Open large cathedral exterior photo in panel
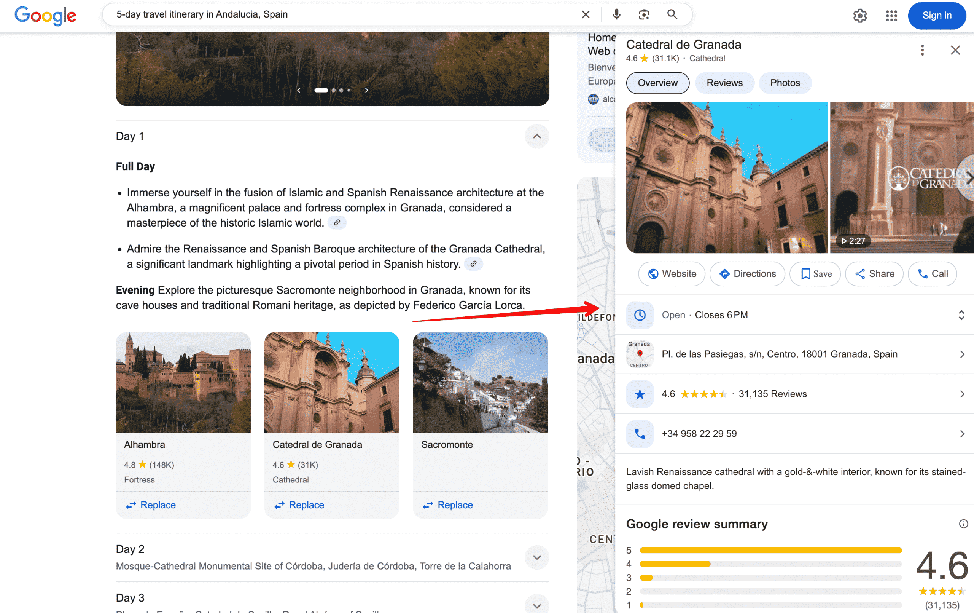Image resolution: width=974 pixels, height=613 pixels. (726, 178)
